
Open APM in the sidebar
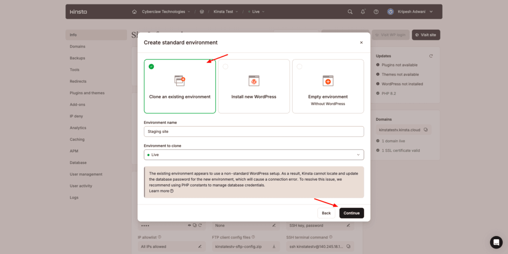click(x=74, y=151)
